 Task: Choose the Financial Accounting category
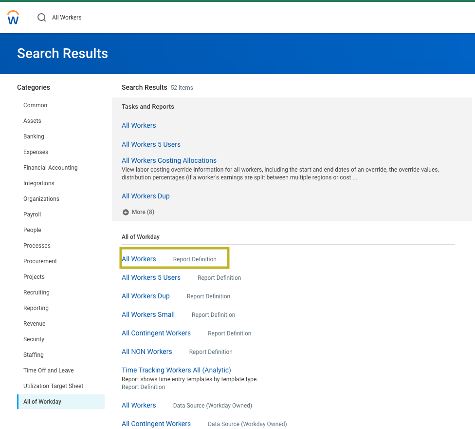point(50,168)
